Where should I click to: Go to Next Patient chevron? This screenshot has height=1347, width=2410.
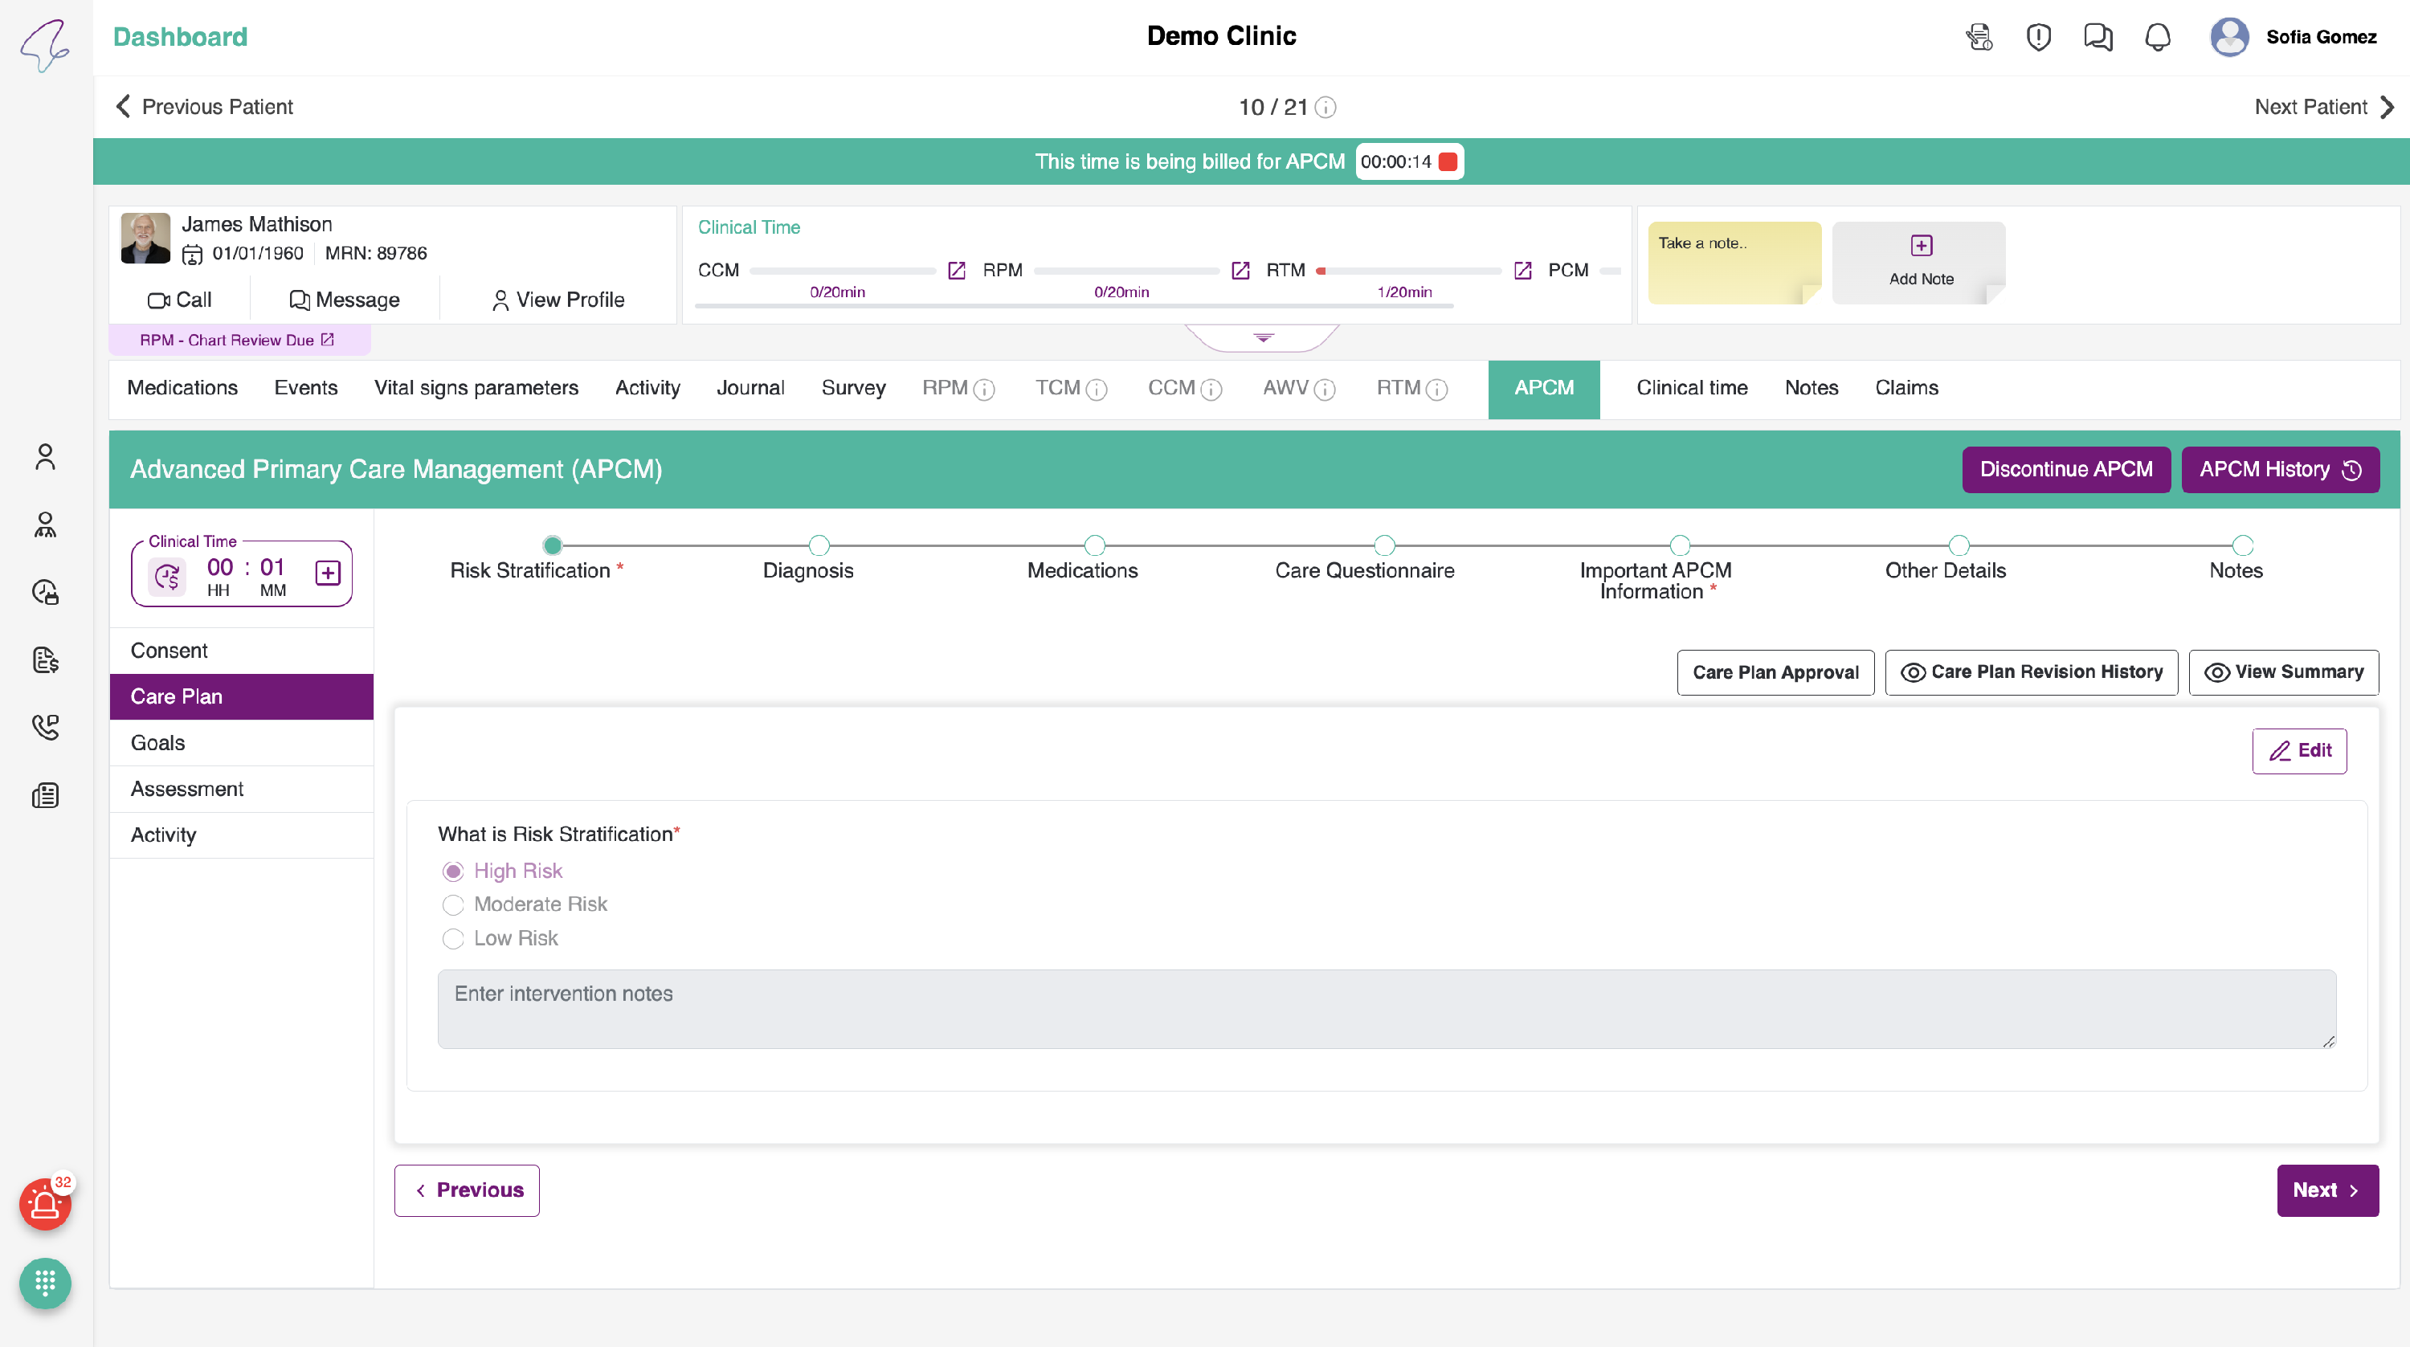[x=2387, y=107]
